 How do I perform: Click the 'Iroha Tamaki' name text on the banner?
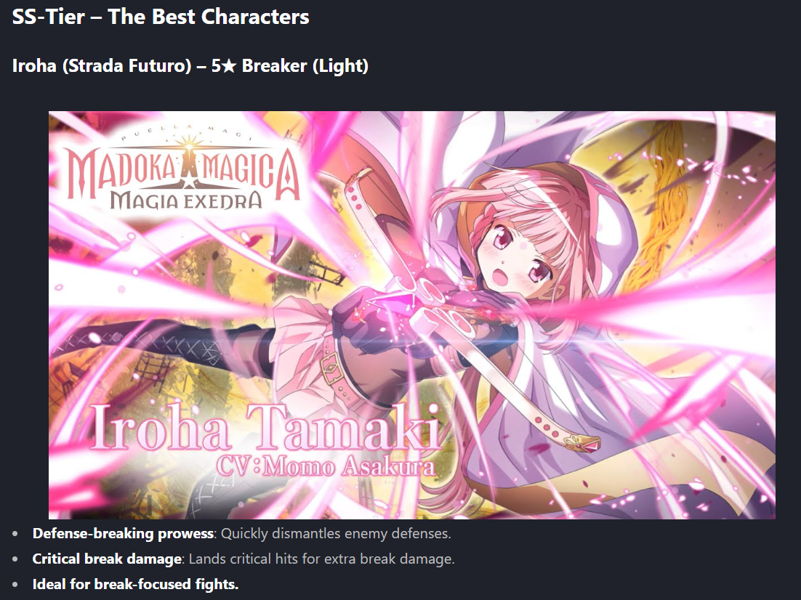tap(265, 427)
